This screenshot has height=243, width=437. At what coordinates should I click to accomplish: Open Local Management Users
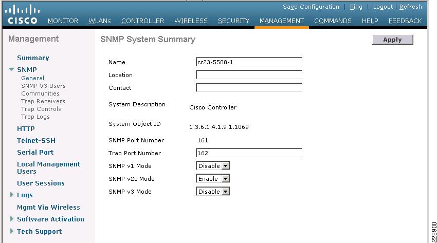[x=48, y=168]
